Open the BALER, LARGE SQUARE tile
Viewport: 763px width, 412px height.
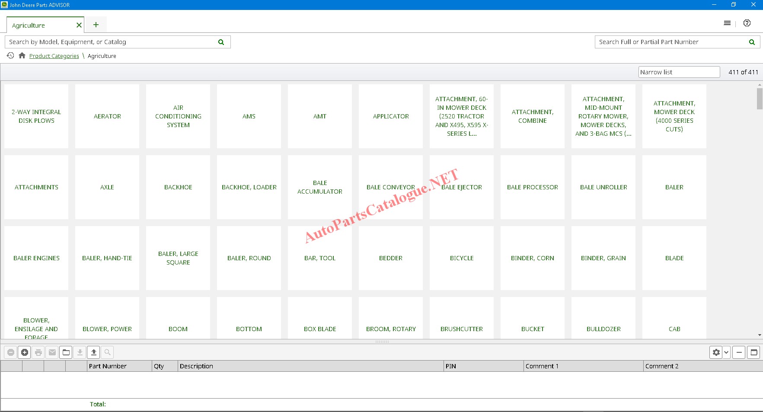click(178, 258)
